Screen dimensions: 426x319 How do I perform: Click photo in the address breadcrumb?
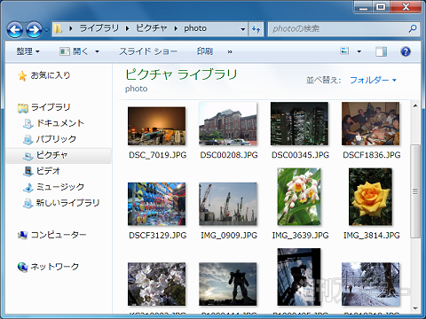pyautogui.click(x=195, y=28)
